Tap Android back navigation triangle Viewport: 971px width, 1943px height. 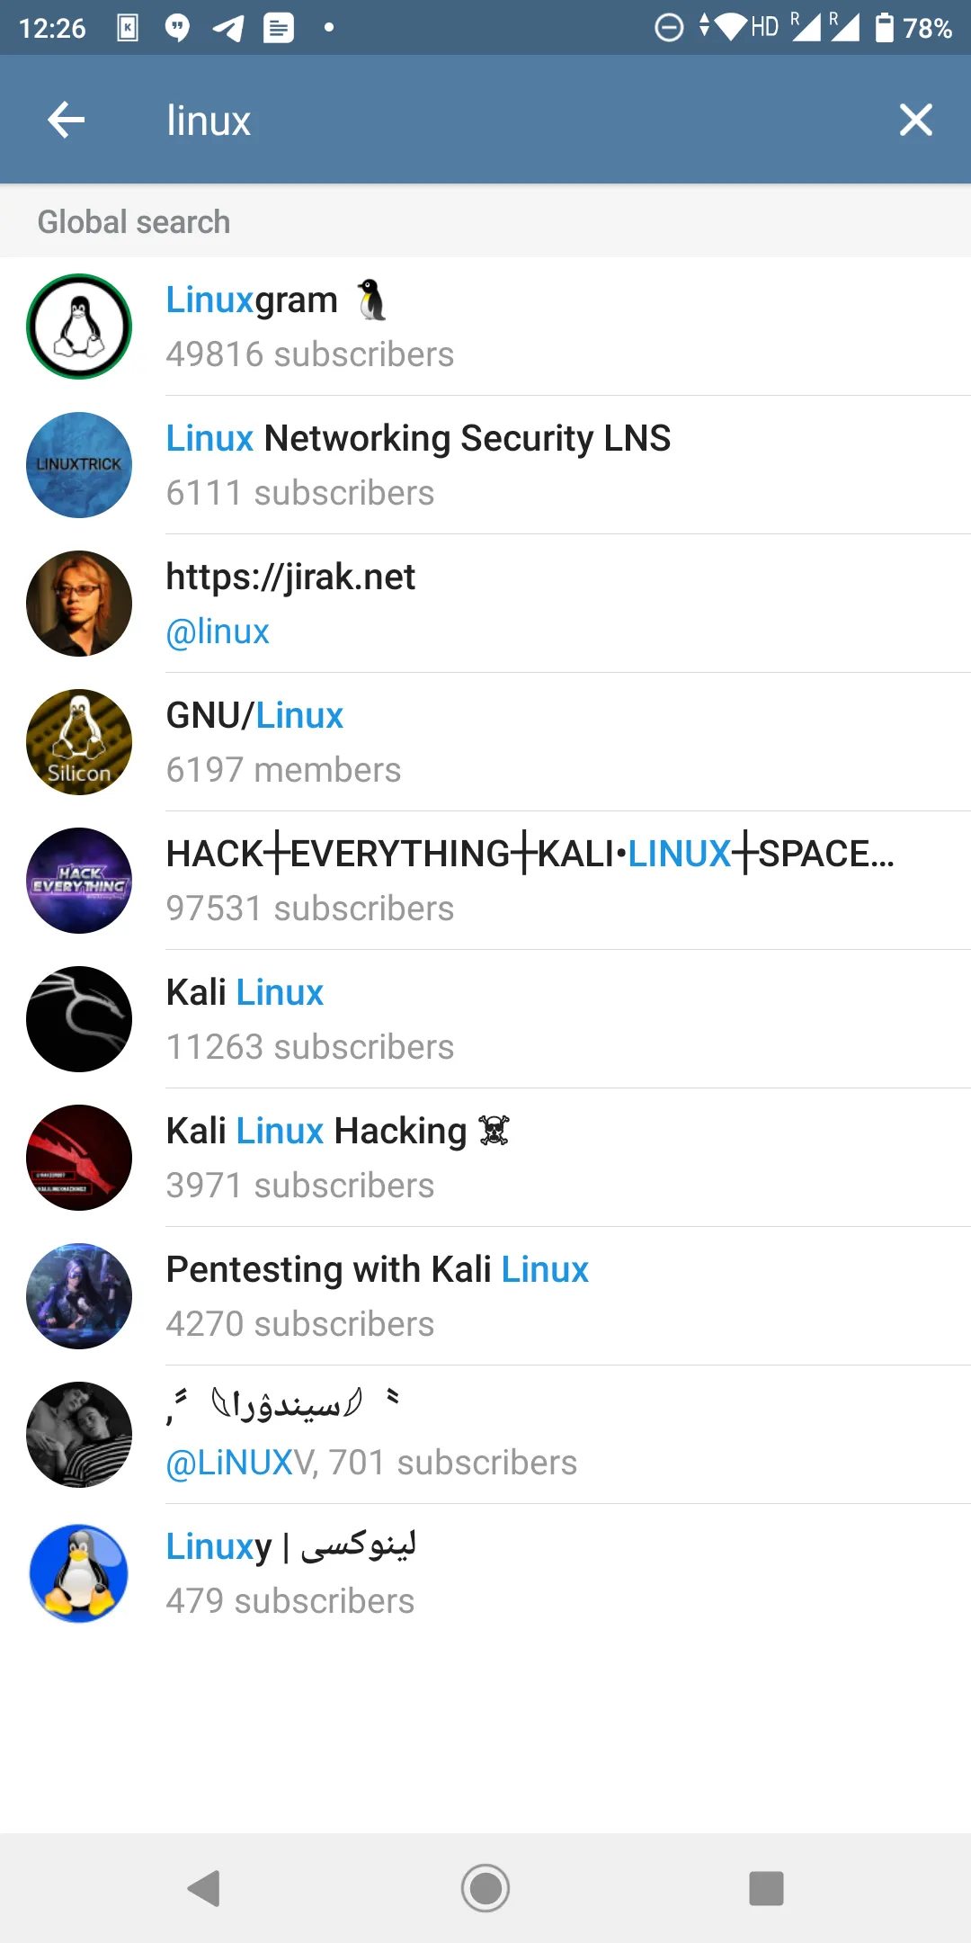tap(204, 1888)
